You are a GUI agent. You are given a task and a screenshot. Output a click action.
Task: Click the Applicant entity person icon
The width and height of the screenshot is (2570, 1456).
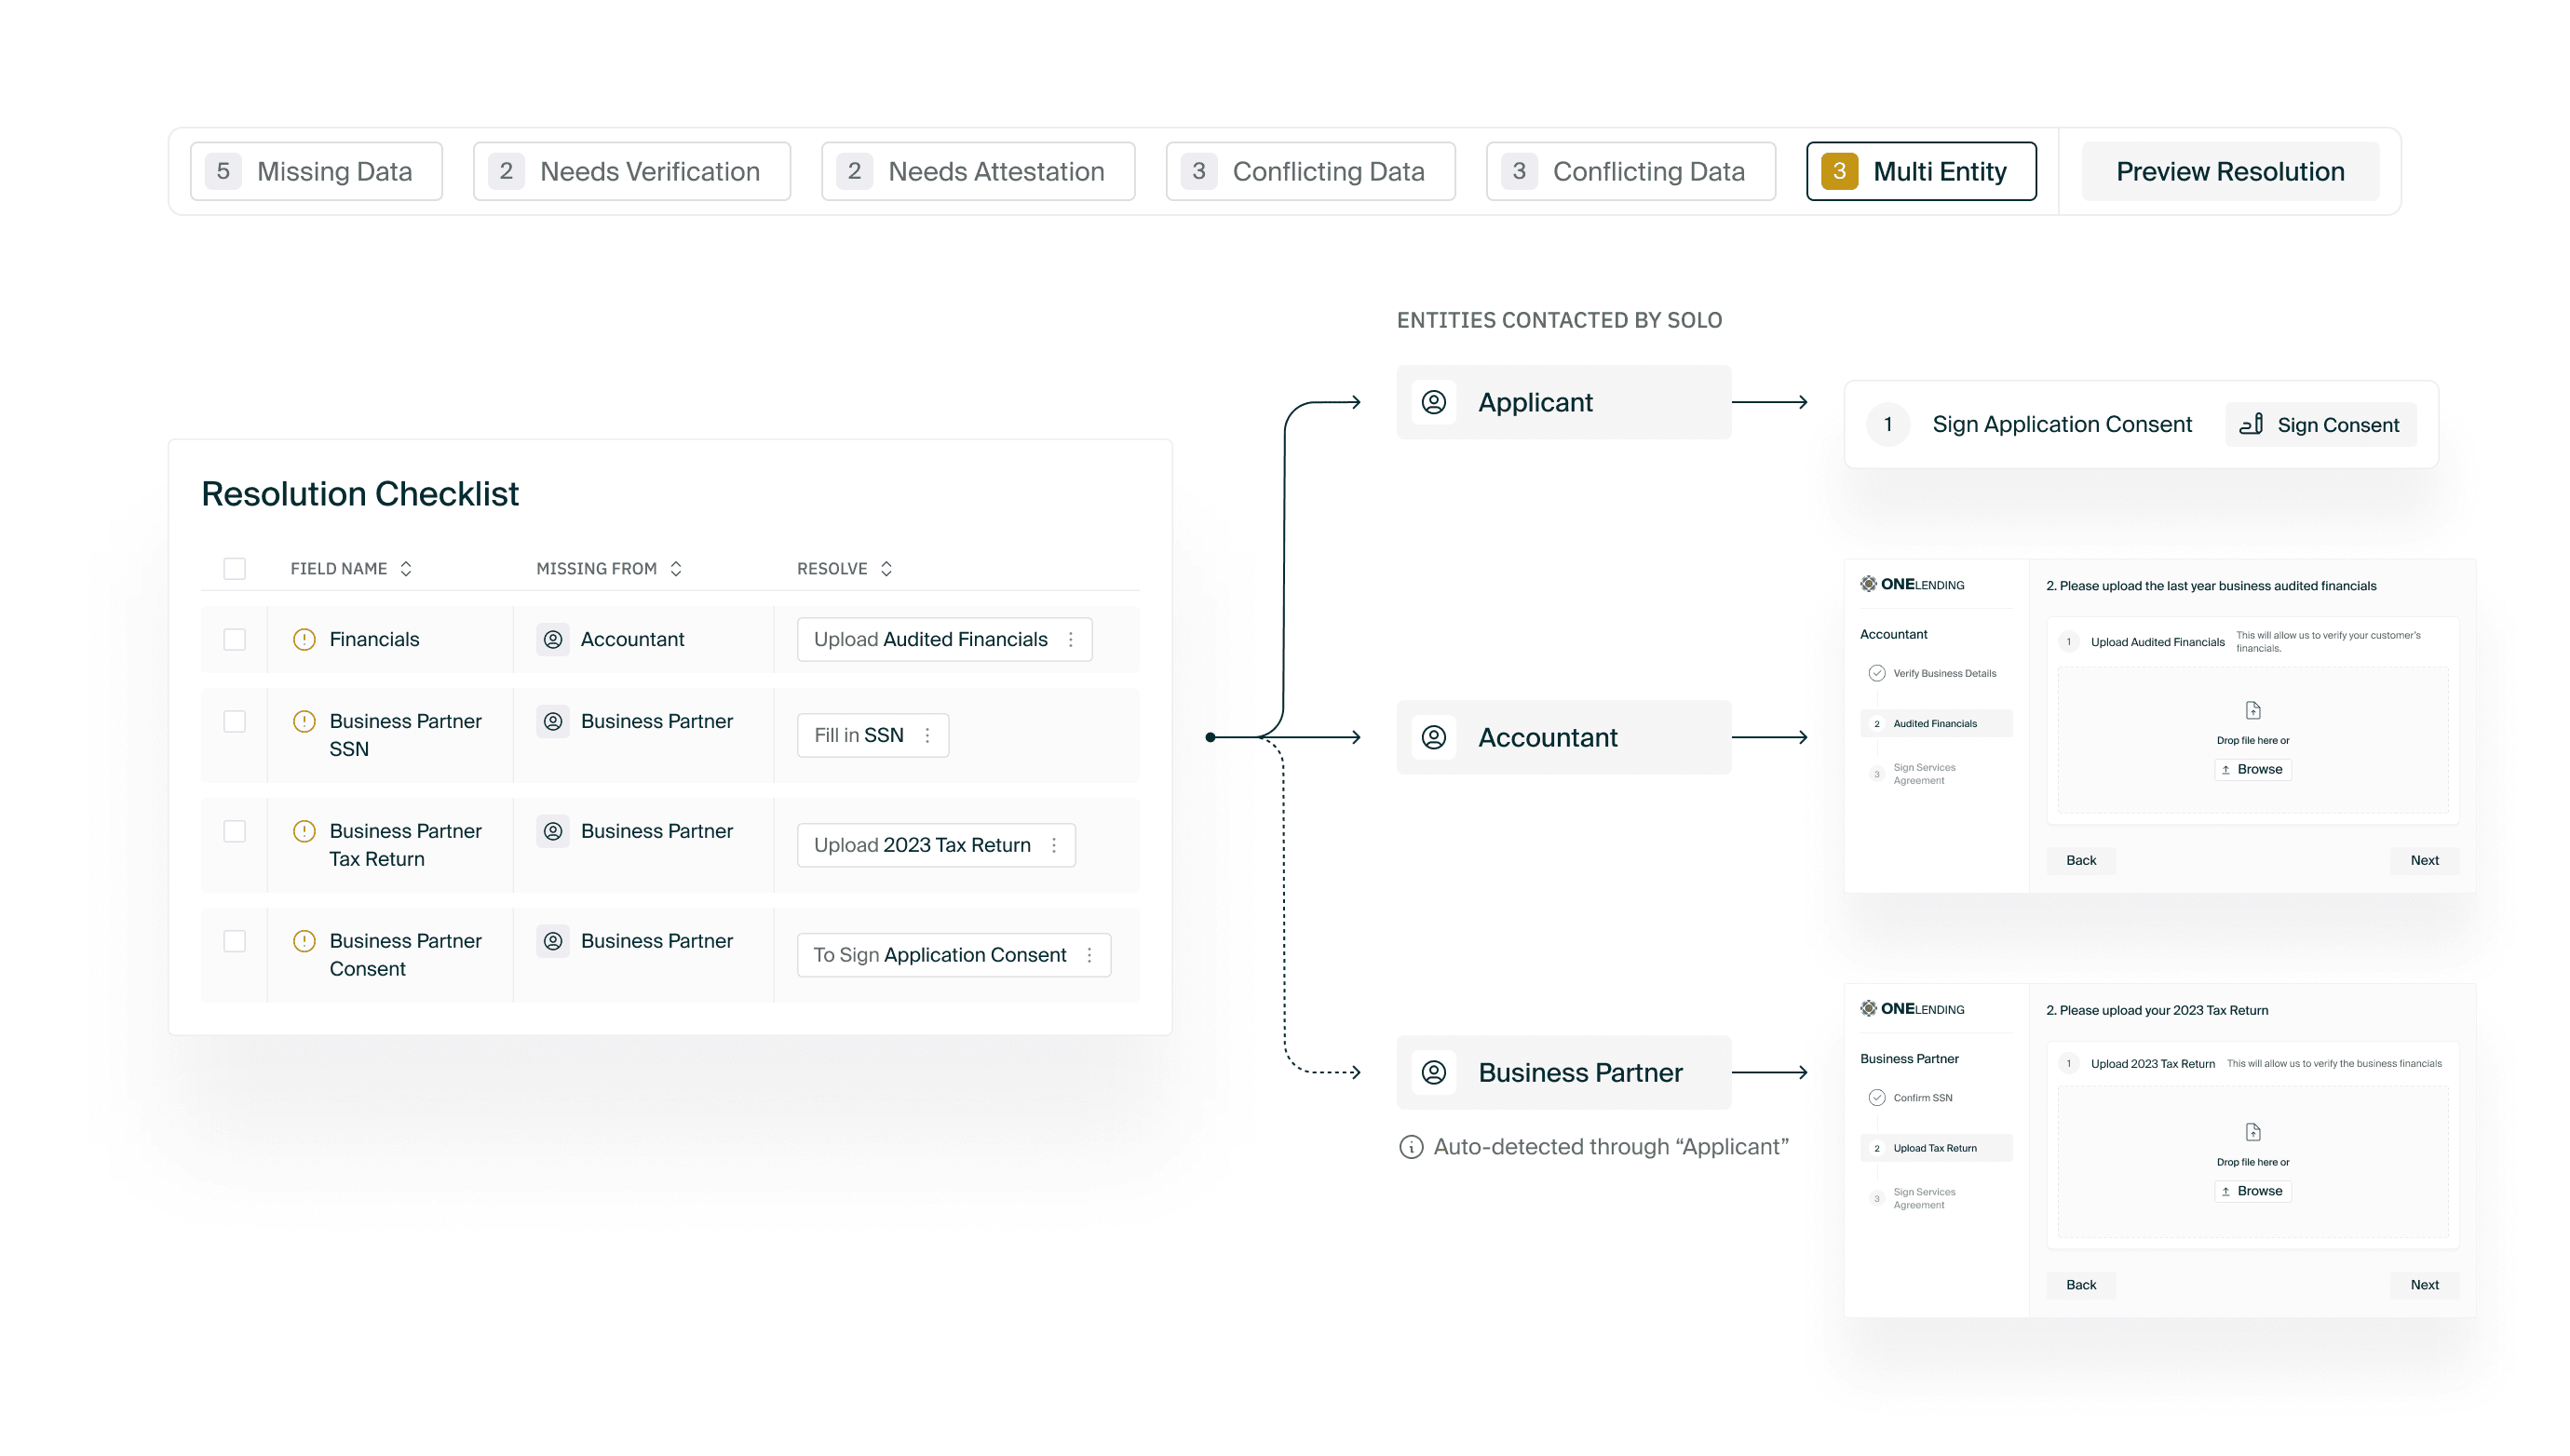coord(1433,402)
